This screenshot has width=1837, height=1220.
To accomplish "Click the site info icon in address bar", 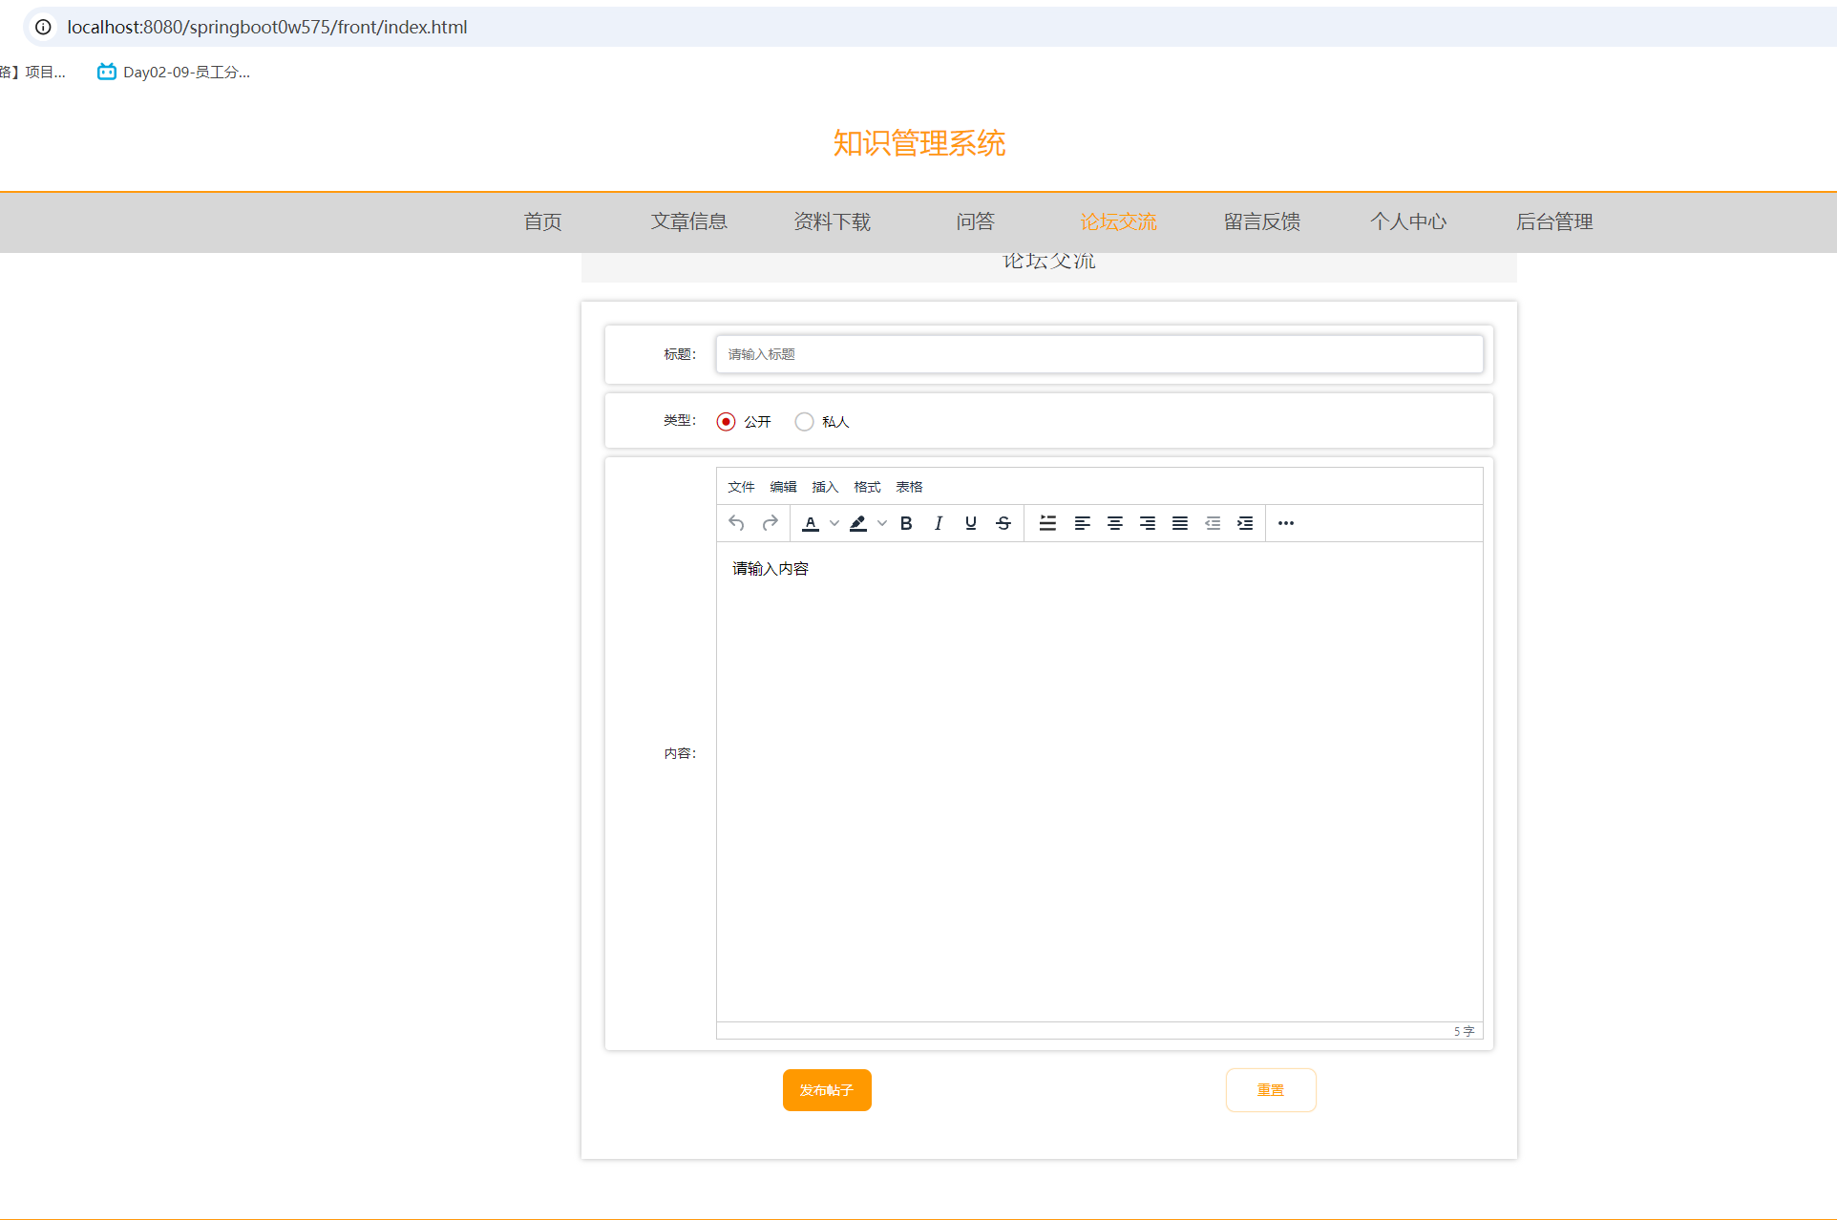I will [x=43, y=27].
